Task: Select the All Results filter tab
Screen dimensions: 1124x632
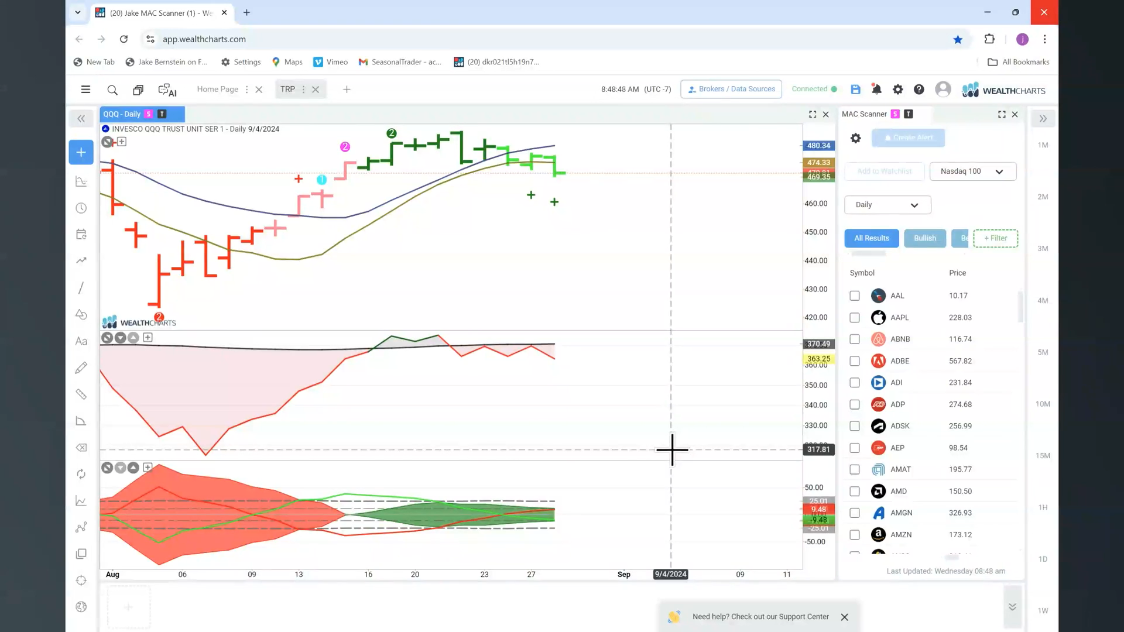Action: coord(871,238)
